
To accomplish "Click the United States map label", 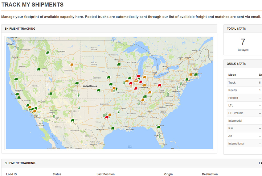I will point(90,86).
